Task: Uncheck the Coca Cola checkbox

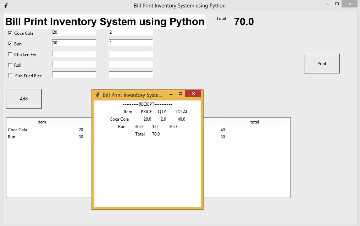Action: tap(10, 33)
